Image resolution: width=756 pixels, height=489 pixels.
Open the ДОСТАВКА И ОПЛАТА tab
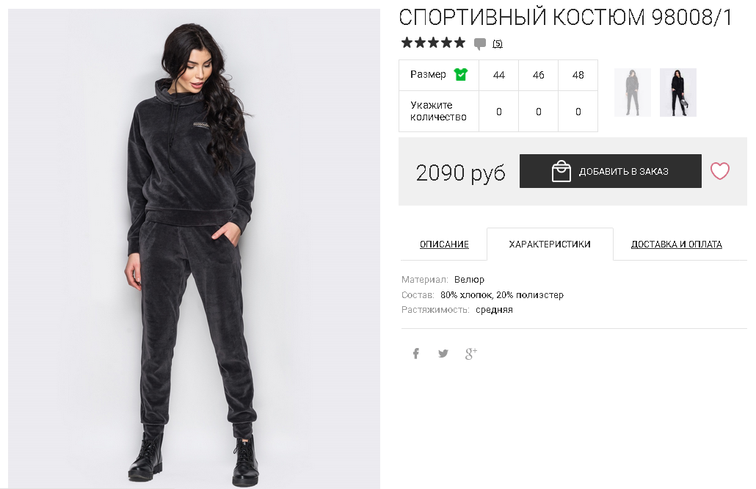coord(677,245)
